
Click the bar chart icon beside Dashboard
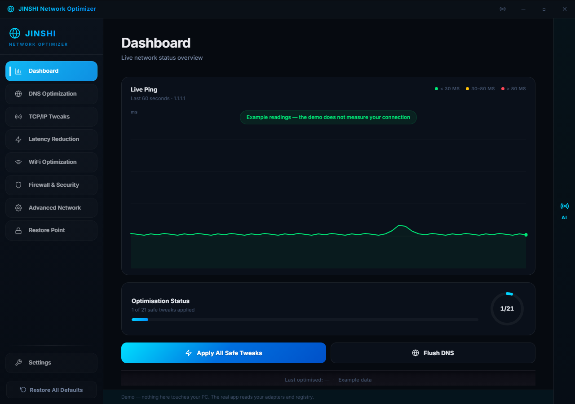[18, 71]
